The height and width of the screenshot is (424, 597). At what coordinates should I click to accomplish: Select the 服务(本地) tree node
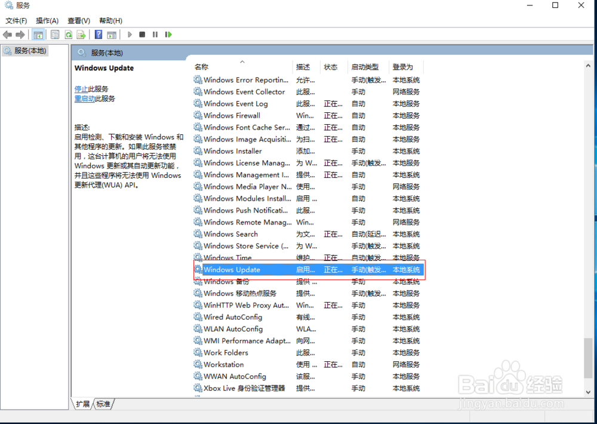[25, 50]
